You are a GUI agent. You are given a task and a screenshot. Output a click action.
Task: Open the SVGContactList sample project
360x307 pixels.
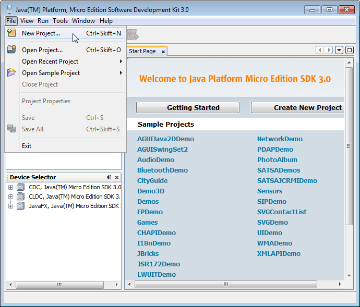[282, 212]
